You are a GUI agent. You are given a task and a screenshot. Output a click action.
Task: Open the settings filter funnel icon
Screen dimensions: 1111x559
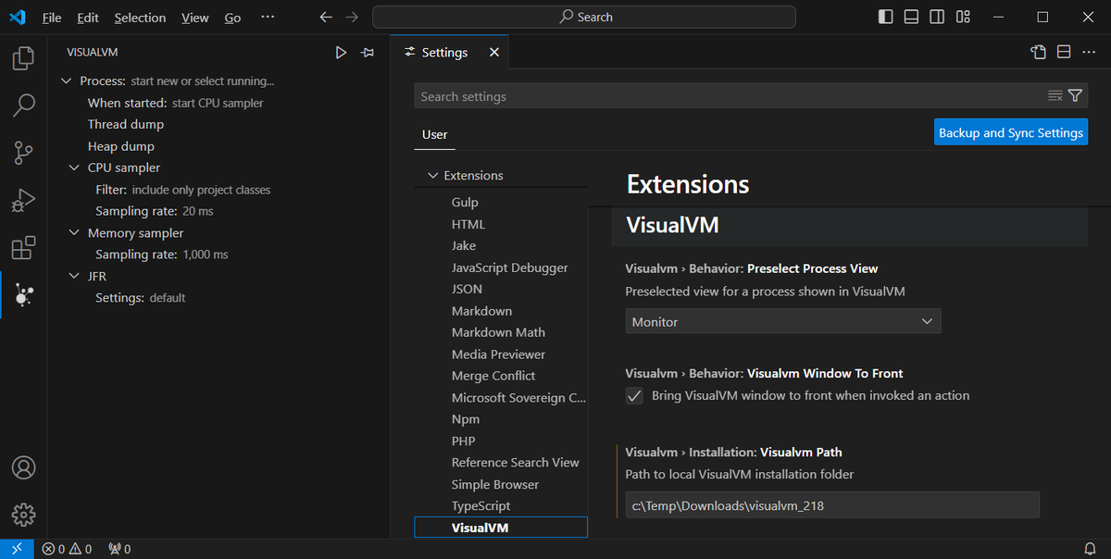(x=1075, y=95)
